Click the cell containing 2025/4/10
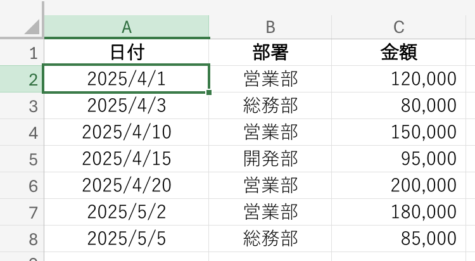475x261 pixels. coord(127,132)
